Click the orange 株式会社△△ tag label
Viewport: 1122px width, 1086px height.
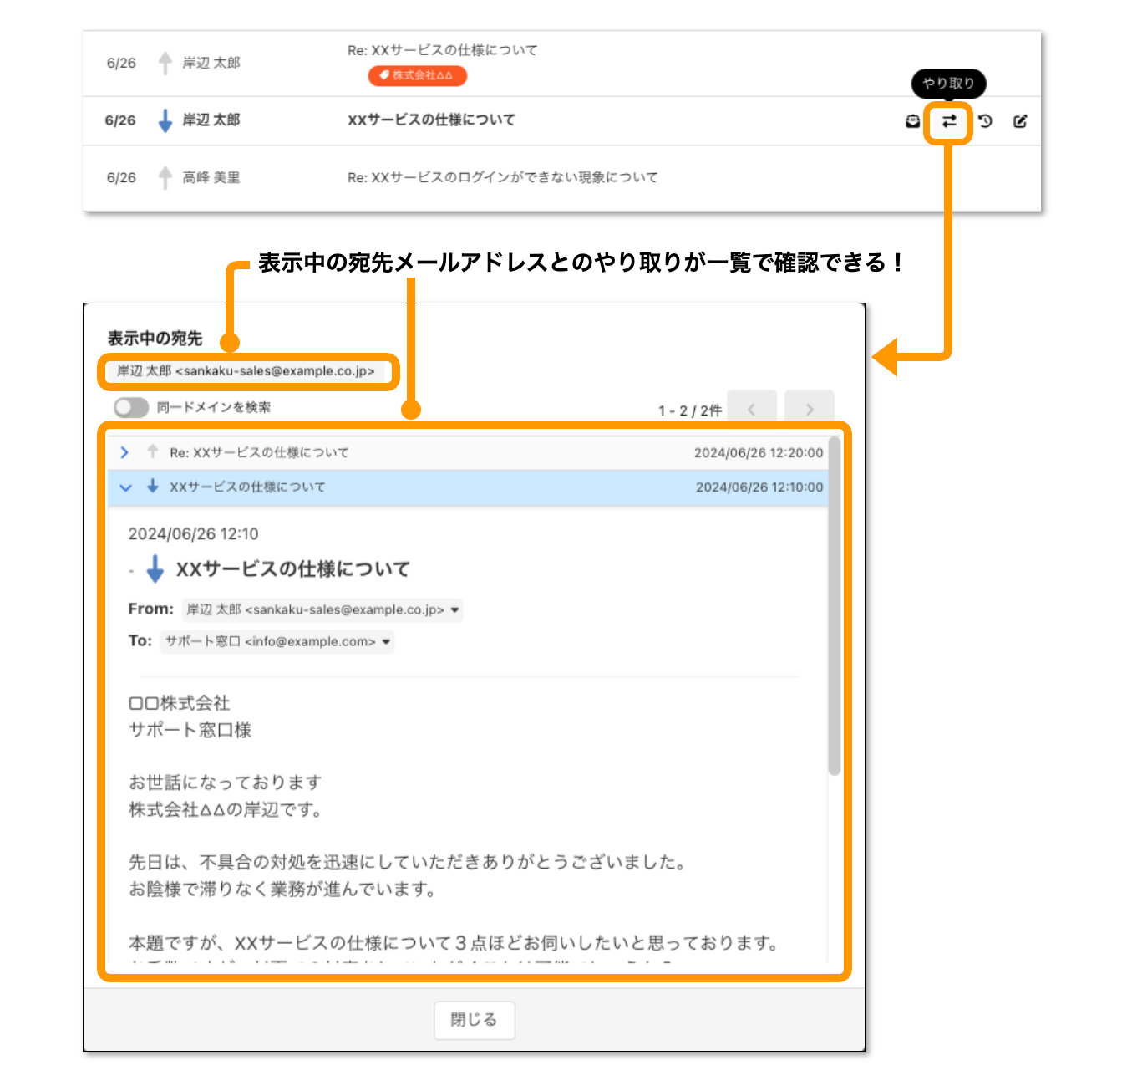(x=417, y=75)
